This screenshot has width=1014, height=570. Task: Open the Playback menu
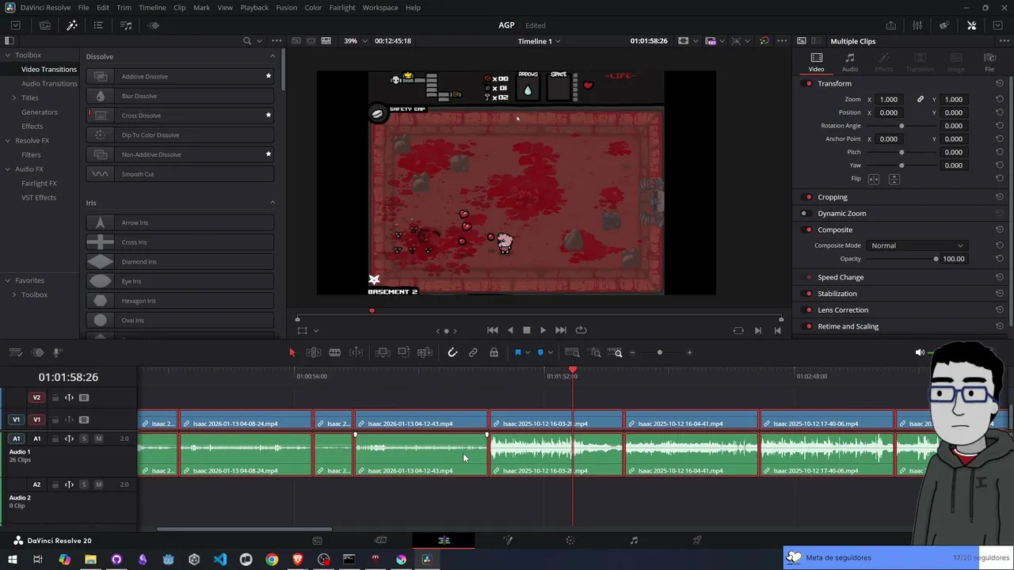pyautogui.click(x=254, y=7)
